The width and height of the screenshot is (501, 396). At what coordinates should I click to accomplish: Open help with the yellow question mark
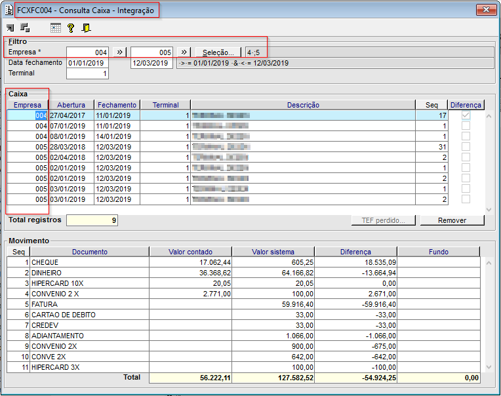click(x=71, y=28)
